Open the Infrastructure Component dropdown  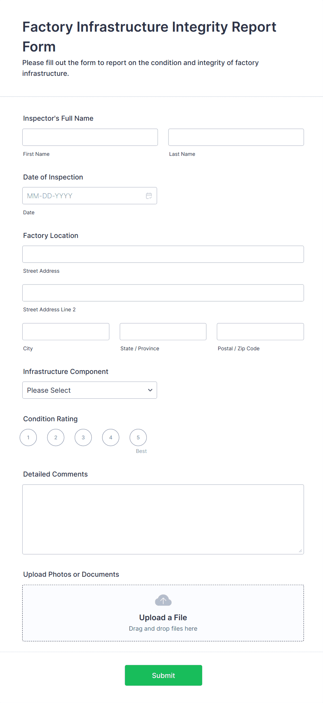tap(90, 390)
